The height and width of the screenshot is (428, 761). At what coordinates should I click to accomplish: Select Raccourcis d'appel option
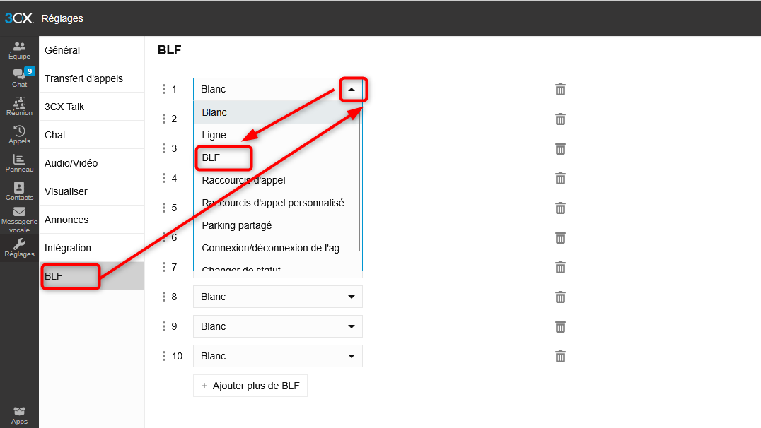tap(276, 180)
